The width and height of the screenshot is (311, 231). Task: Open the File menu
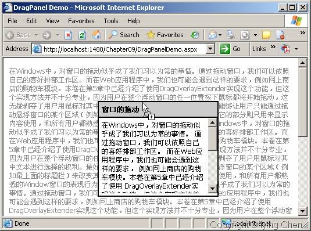[12, 21]
